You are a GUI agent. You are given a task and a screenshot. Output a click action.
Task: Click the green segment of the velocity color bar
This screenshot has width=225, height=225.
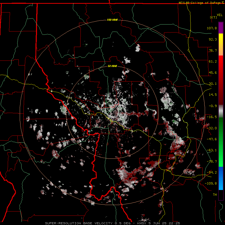221,142
